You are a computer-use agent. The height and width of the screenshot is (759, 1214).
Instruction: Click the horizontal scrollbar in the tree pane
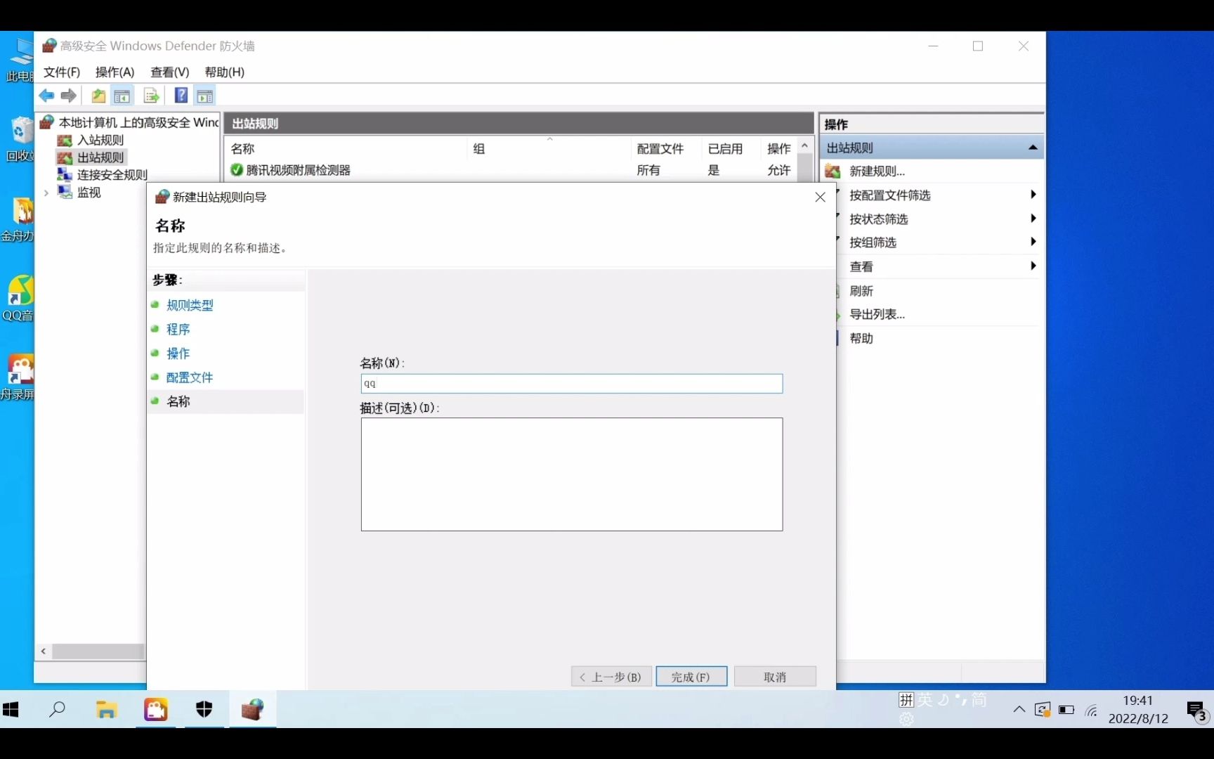point(98,651)
